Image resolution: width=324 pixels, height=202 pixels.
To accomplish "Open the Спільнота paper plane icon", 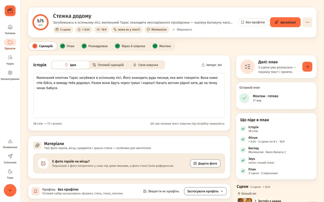I will pyautogui.click(x=10, y=156).
